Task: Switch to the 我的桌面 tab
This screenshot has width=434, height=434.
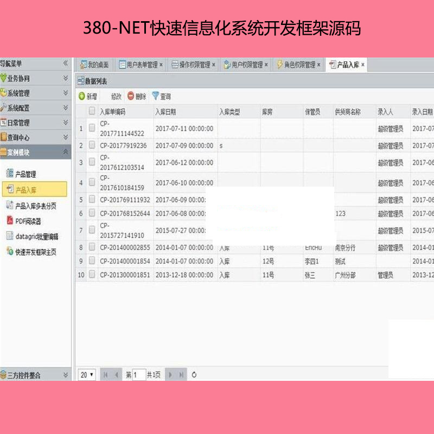Action: point(94,65)
